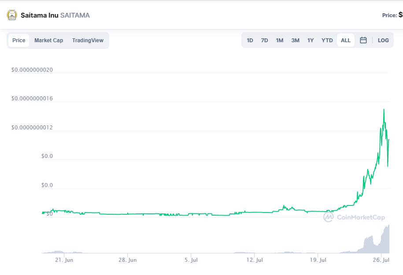Switch to the Market Cap tab

point(48,40)
